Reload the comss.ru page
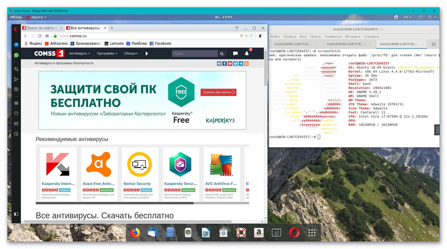This screenshot has height=249, width=447. pyautogui.click(x=40, y=36)
